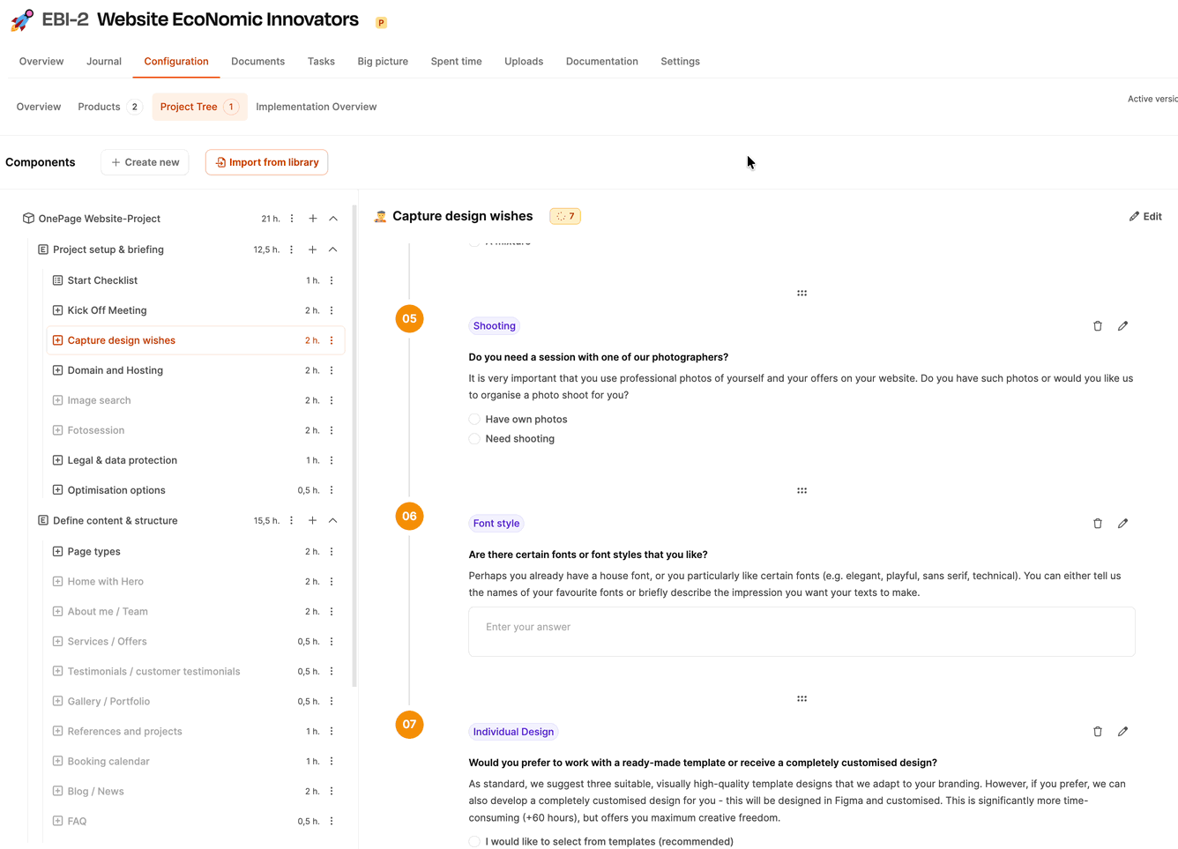
Task: Add item to Define content & structure
Action: pyautogui.click(x=312, y=521)
